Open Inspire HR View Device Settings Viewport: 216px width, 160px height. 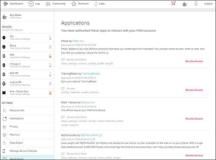20,85
